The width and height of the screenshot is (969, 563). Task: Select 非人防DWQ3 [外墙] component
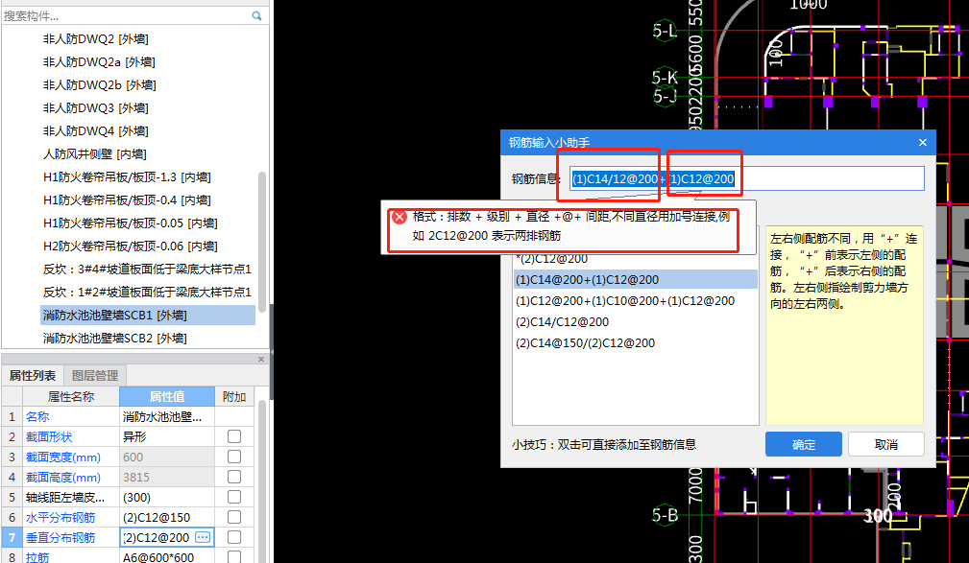[96, 108]
